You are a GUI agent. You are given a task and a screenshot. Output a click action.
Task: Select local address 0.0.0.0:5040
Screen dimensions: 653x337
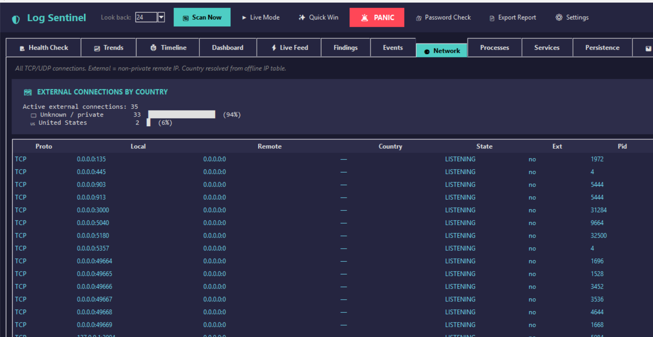pyautogui.click(x=93, y=223)
